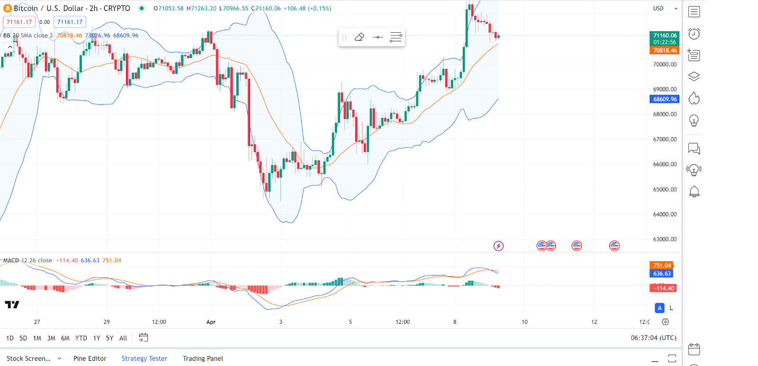Click the 06:37:04 (UTC) timezone clock
This screenshot has height=366, width=758.
coord(653,338)
